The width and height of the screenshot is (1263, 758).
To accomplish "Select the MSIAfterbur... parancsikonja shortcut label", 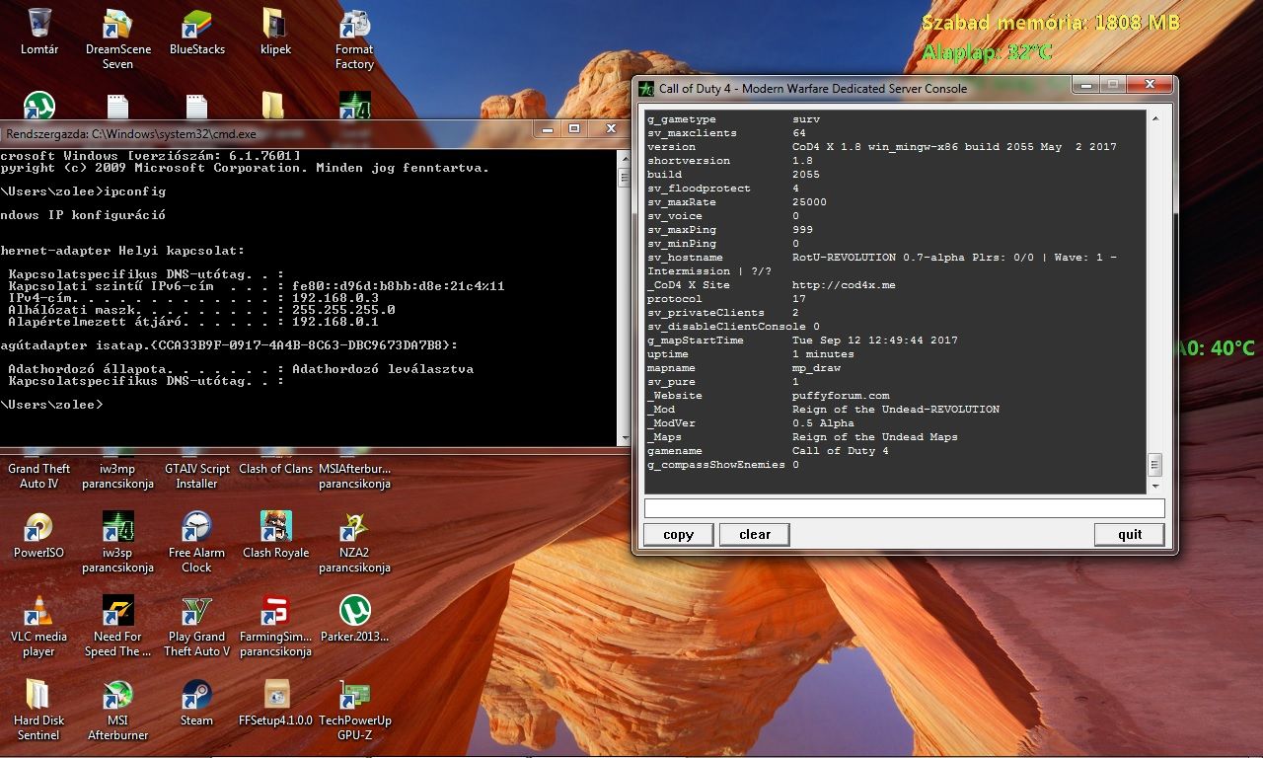I will pyautogui.click(x=354, y=477).
